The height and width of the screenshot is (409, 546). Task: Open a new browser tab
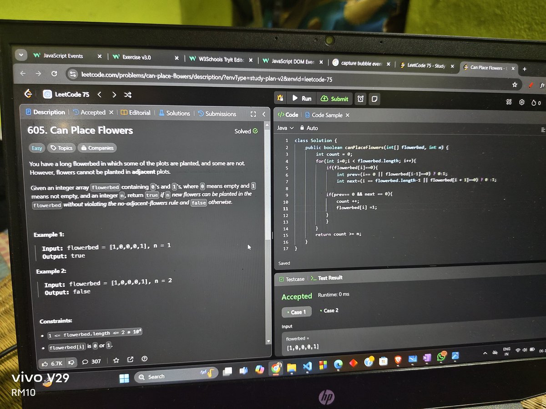[524, 69]
